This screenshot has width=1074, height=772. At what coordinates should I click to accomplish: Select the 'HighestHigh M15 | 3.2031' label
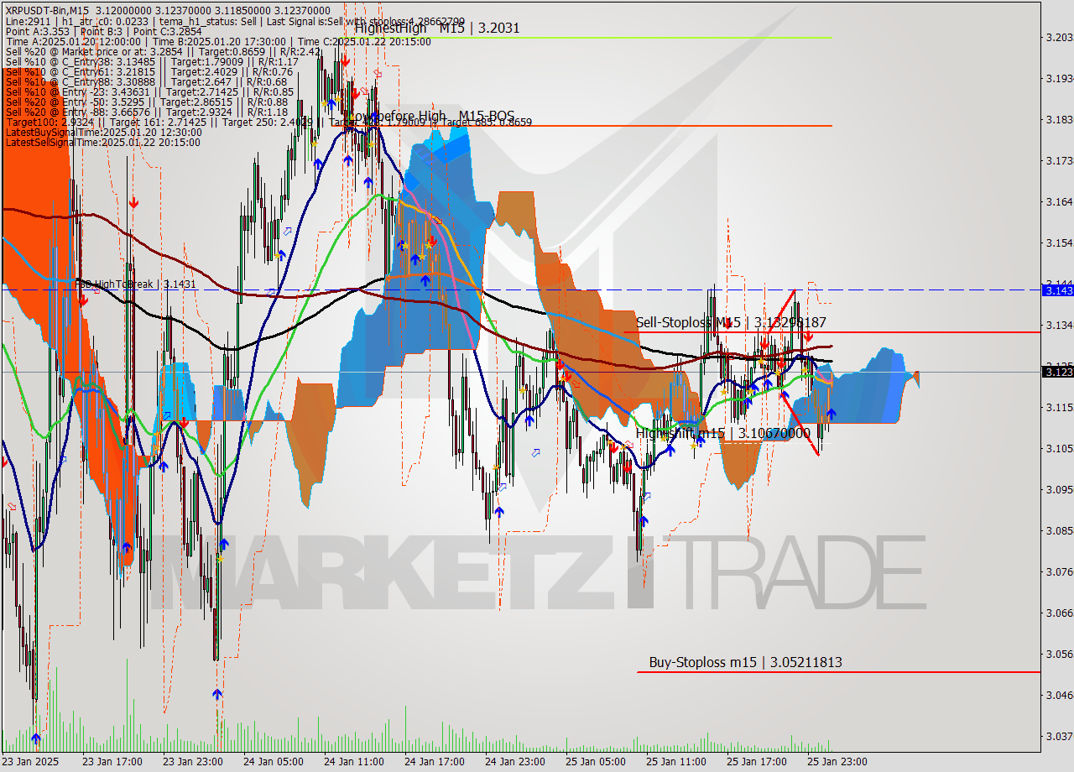point(436,28)
